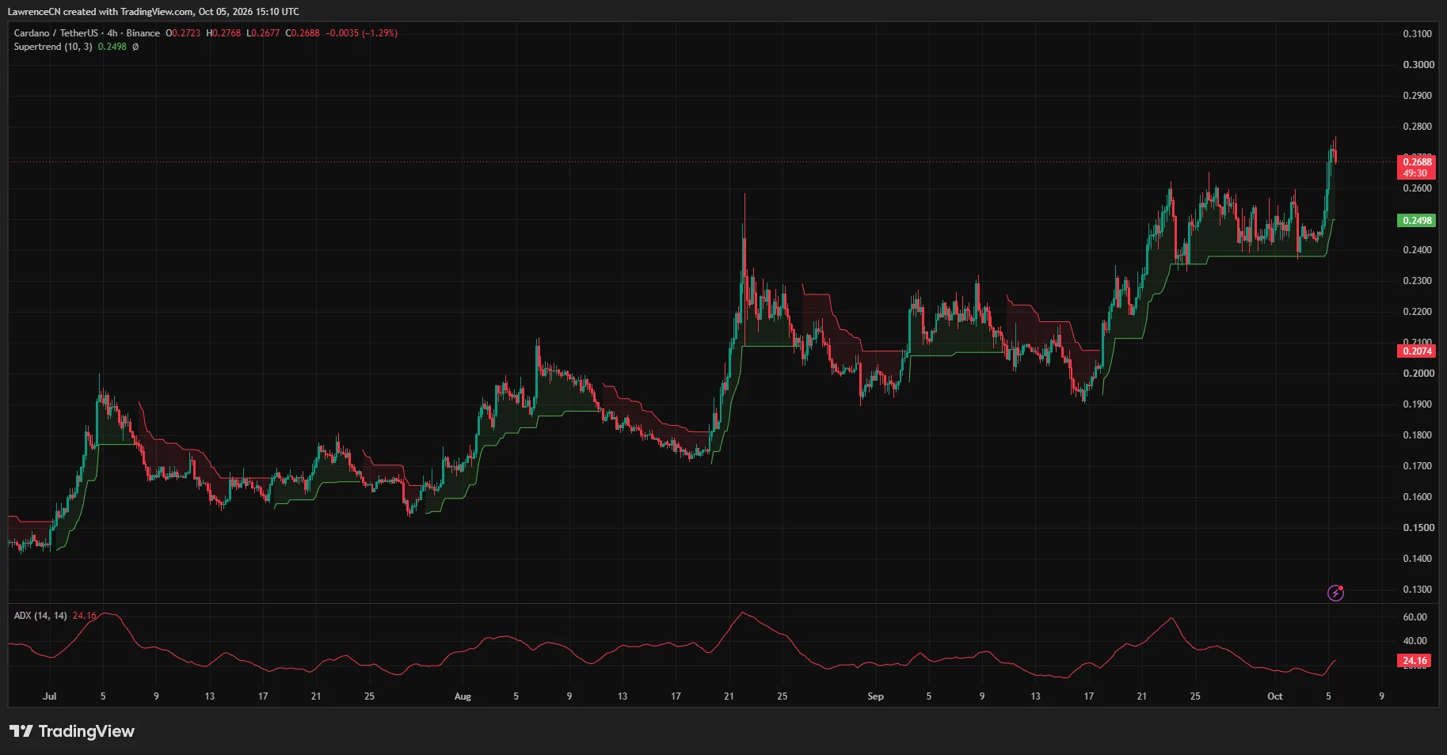
Task: Click the high value H0.2768
Action: [223, 33]
